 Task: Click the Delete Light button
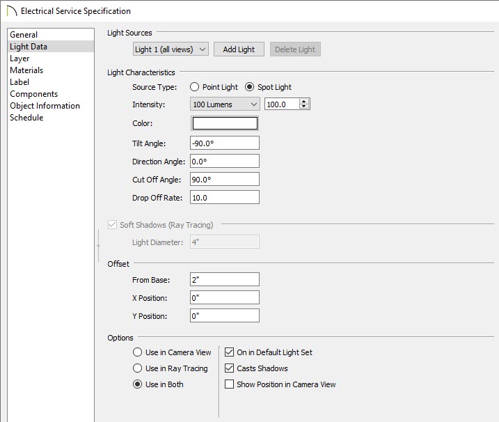(x=295, y=49)
